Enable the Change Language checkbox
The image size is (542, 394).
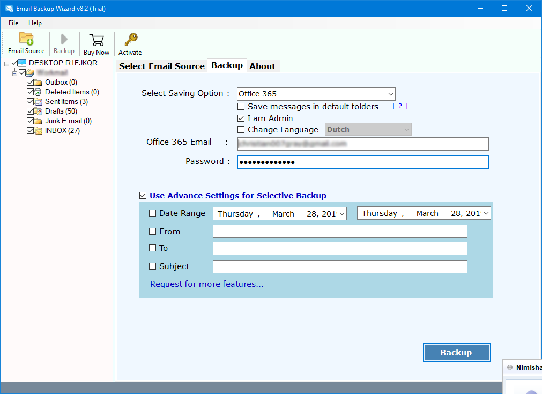241,130
